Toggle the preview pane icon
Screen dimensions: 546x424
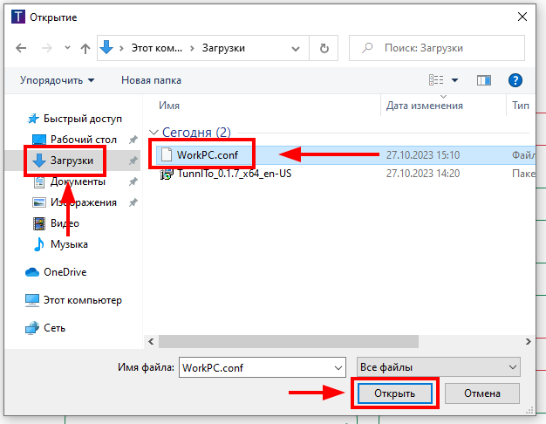pos(484,80)
